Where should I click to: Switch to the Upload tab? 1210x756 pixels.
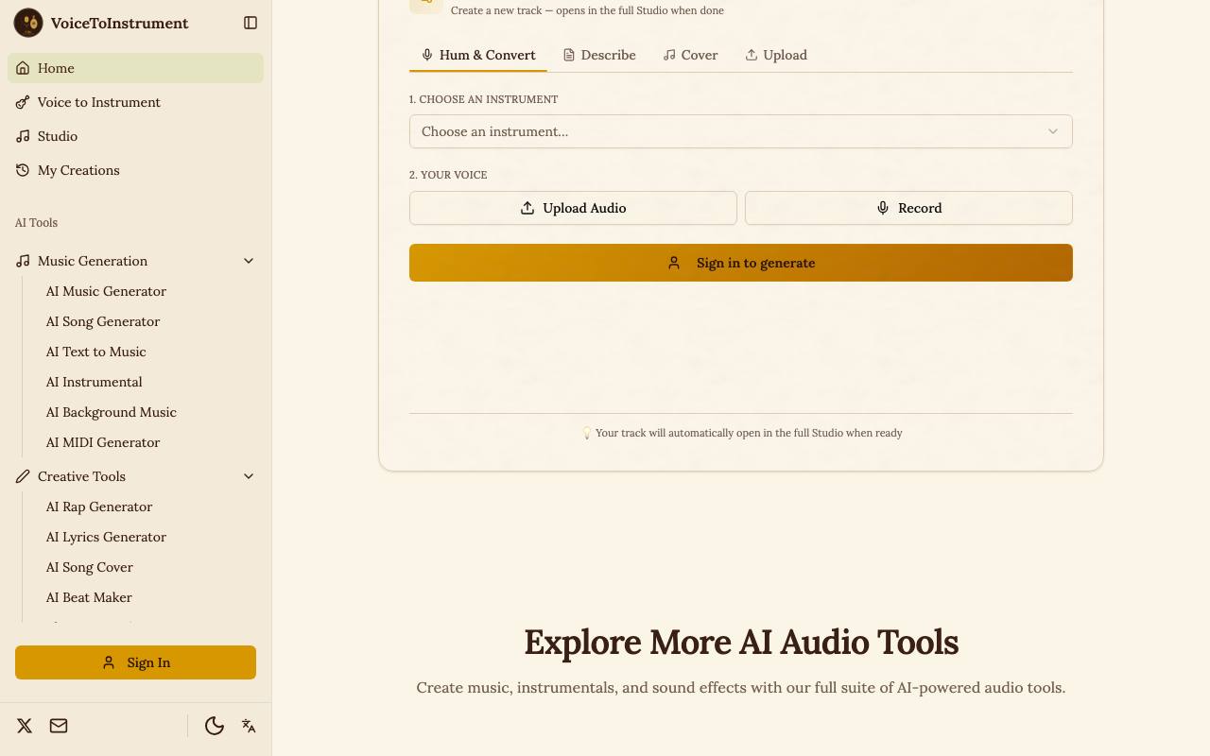click(x=776, y=55)
